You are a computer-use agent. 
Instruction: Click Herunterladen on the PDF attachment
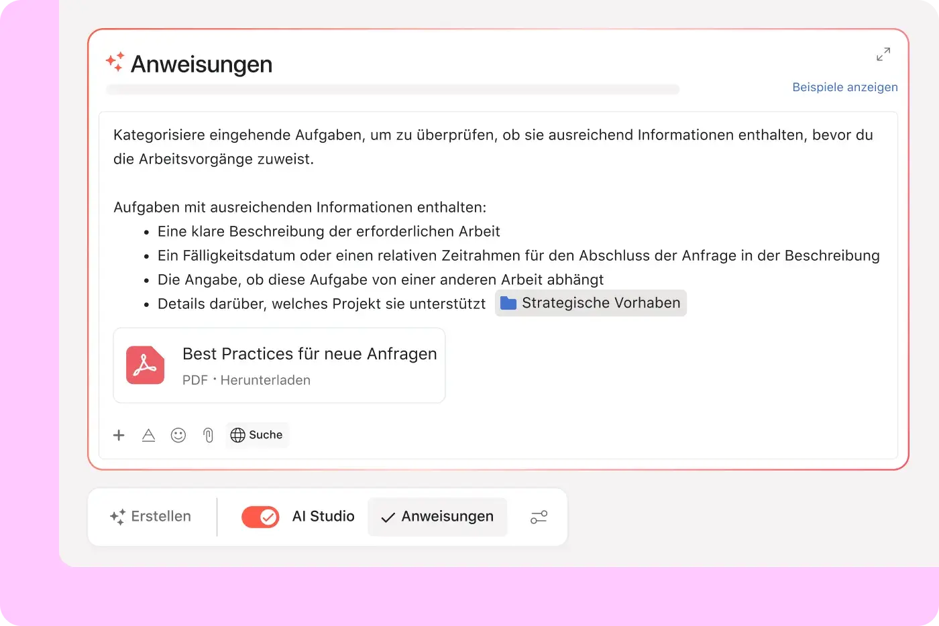pos(266,380)
